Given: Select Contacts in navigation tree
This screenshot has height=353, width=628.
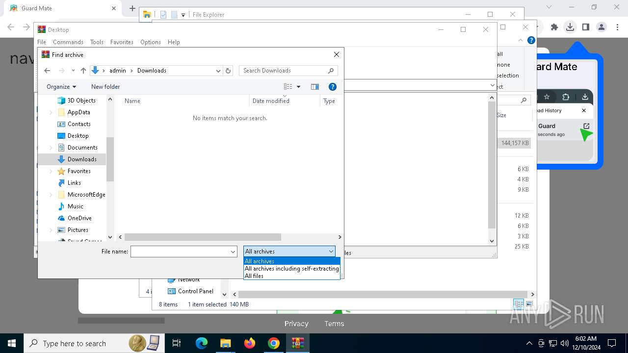Looking at the screenshot, I should (x=79, y=124).
